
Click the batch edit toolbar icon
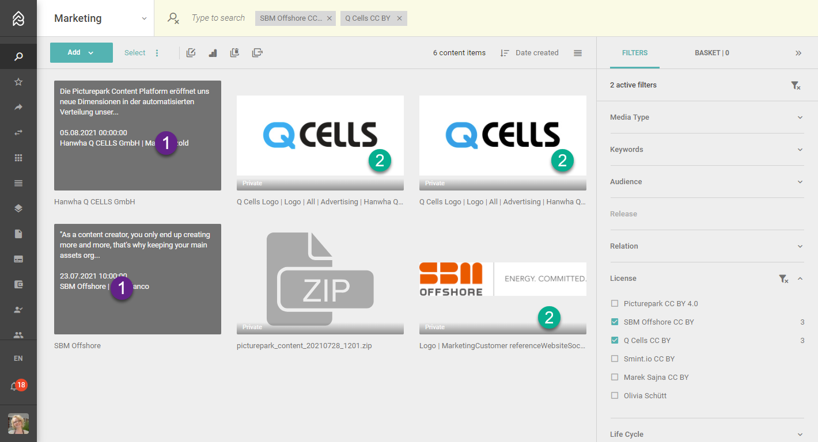(x=191, y=53)
